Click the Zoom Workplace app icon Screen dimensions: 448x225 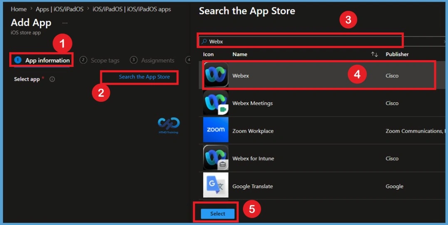216,130
